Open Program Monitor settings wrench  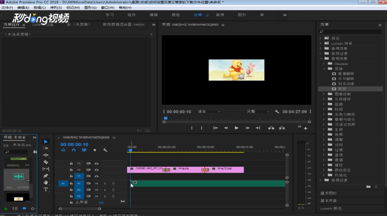click(277, 112)
